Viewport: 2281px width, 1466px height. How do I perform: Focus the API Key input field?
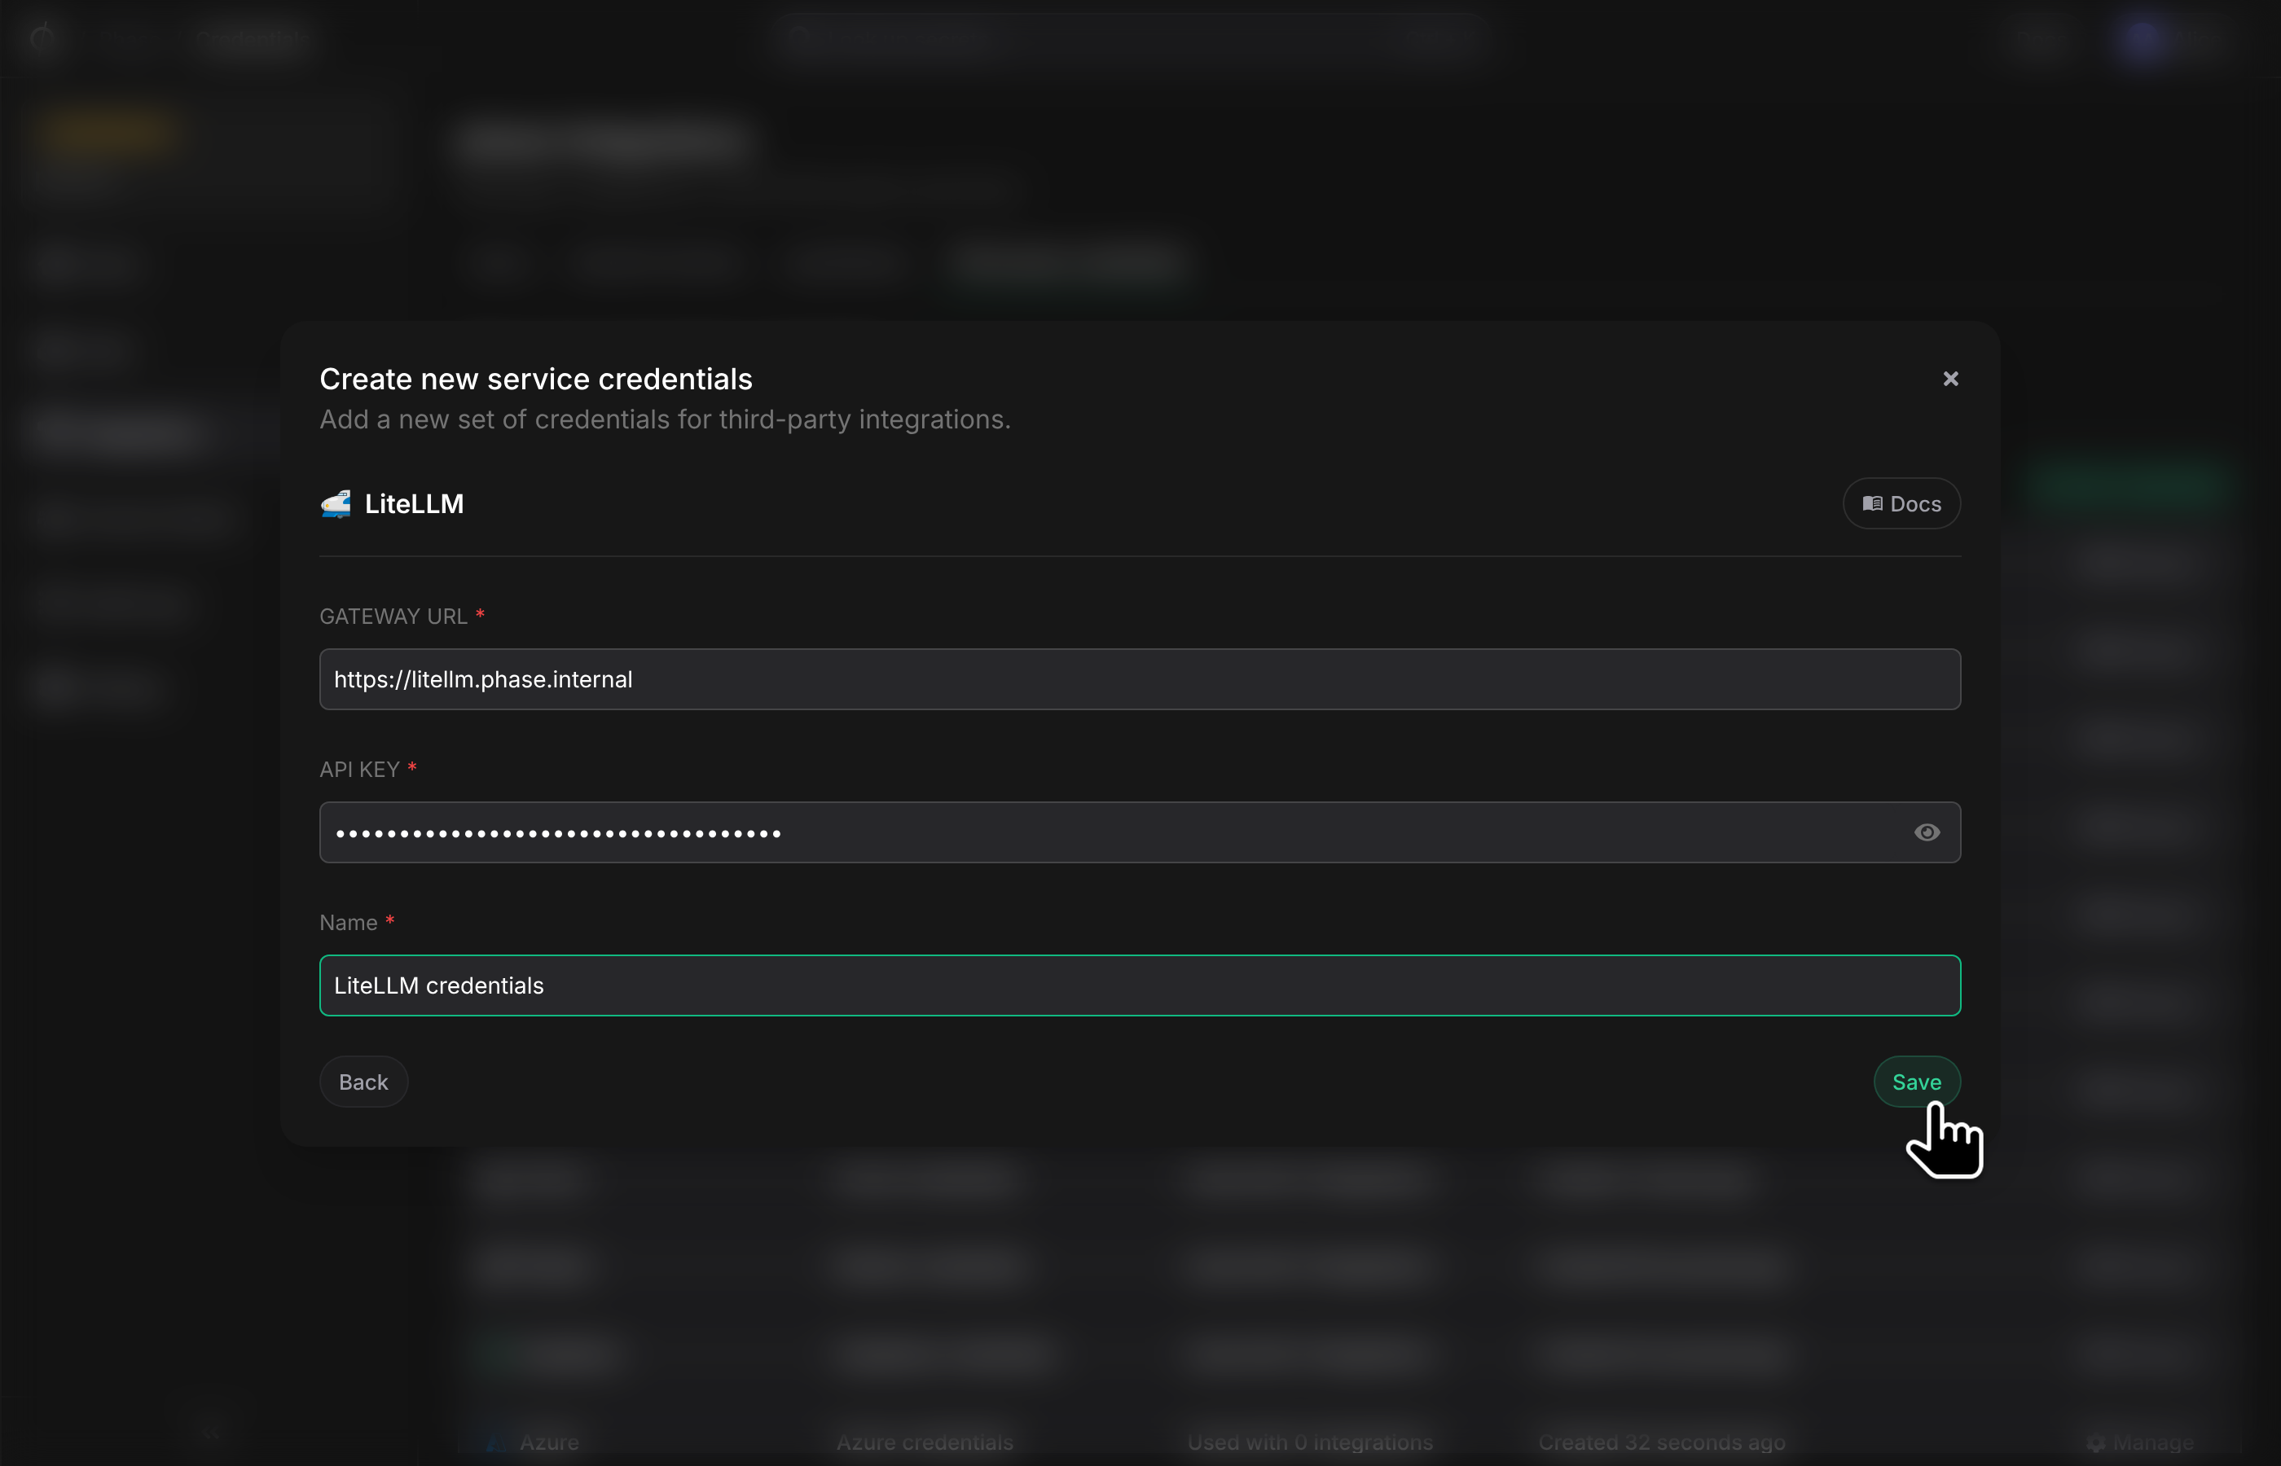pos(1140,833)
